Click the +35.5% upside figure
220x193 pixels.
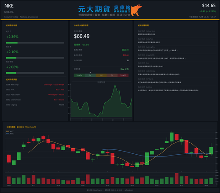coord(85,45)
